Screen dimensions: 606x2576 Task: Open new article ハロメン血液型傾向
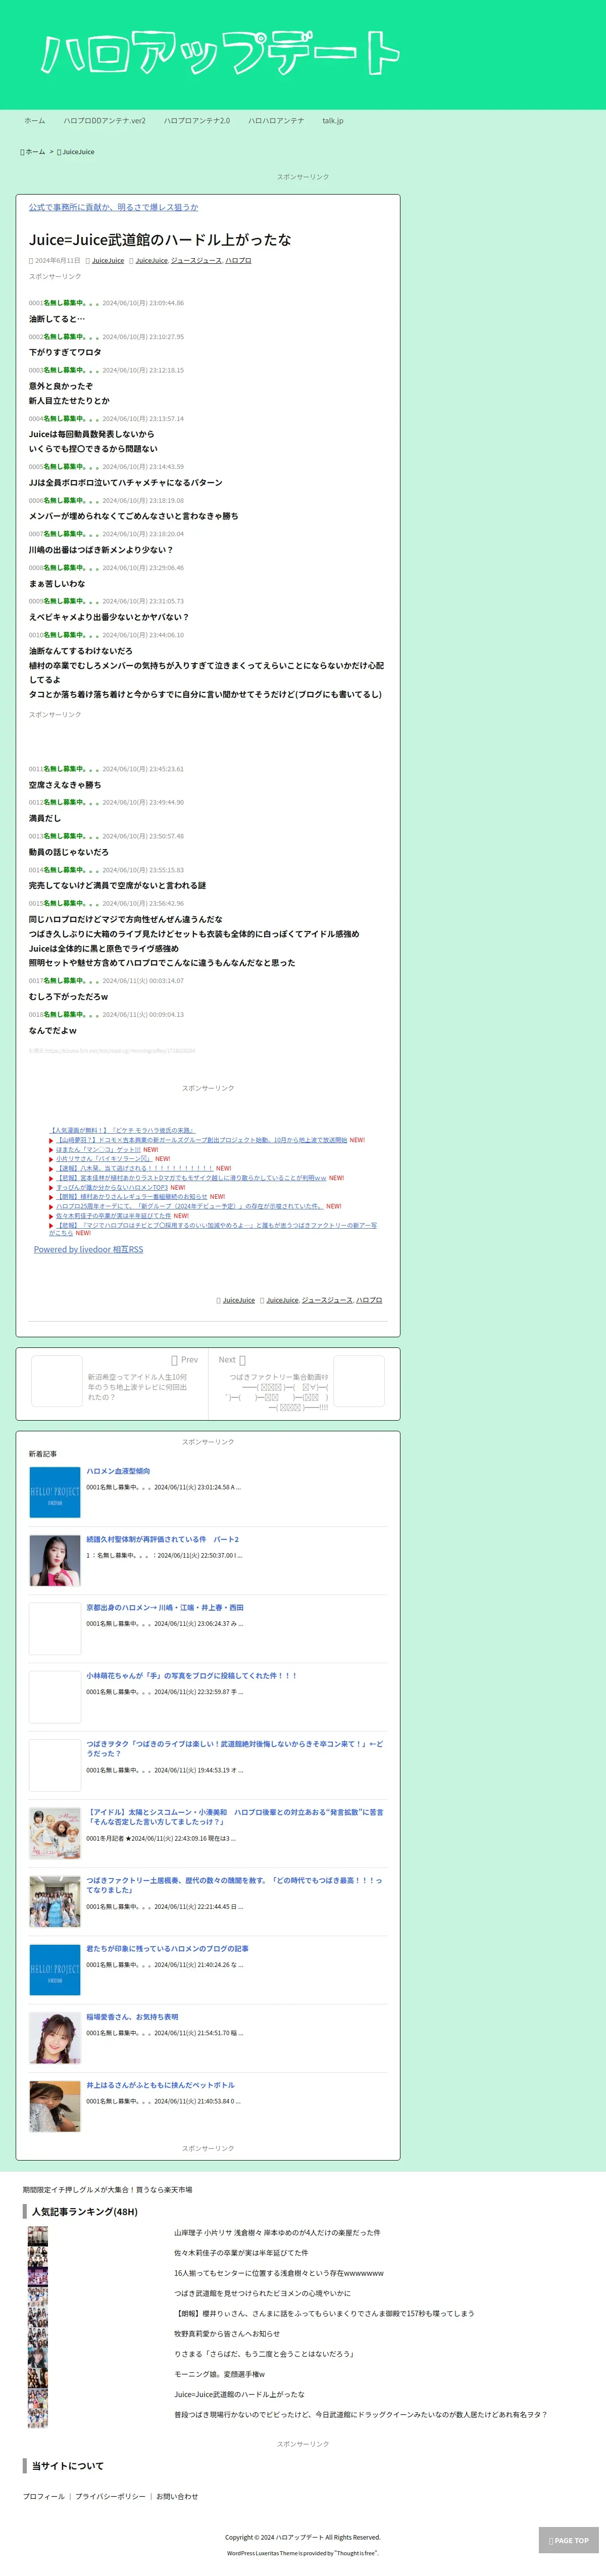(118, 1472)
